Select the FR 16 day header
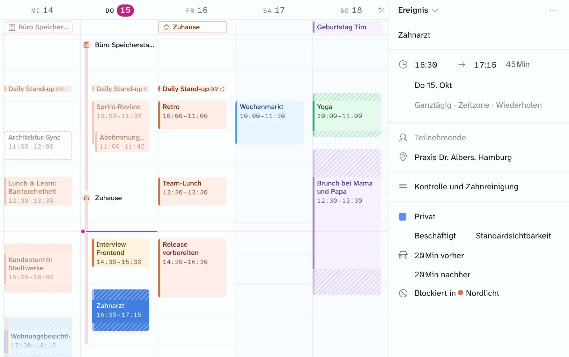The image size is (569, 357). 197,11
